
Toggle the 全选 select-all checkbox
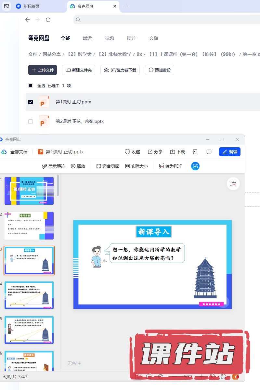click(31, 85)
